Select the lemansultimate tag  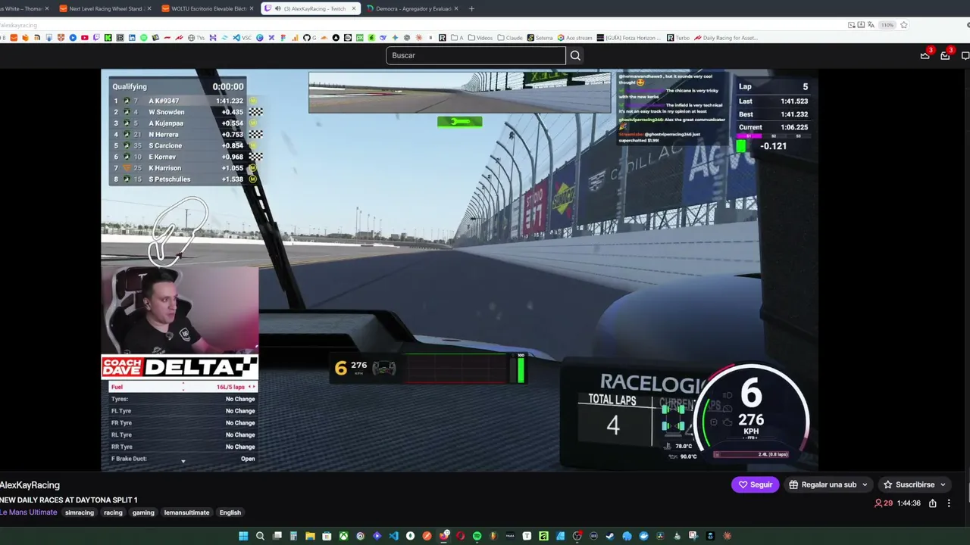coord(186,512)
